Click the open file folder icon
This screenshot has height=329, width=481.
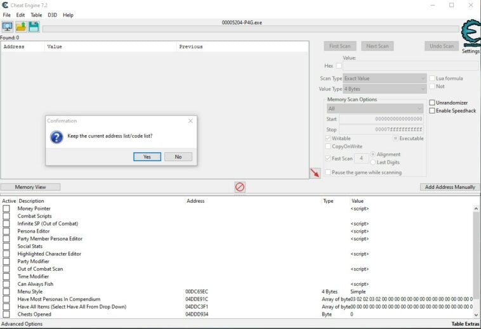click(x=20, y=27)
